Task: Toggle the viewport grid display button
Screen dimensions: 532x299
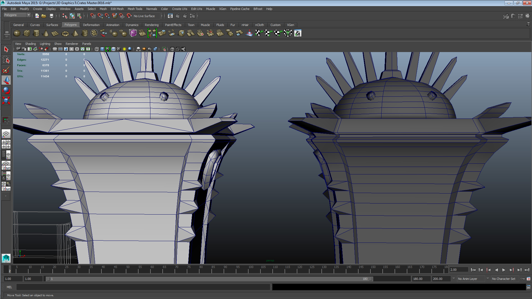Action: (55, 49)
